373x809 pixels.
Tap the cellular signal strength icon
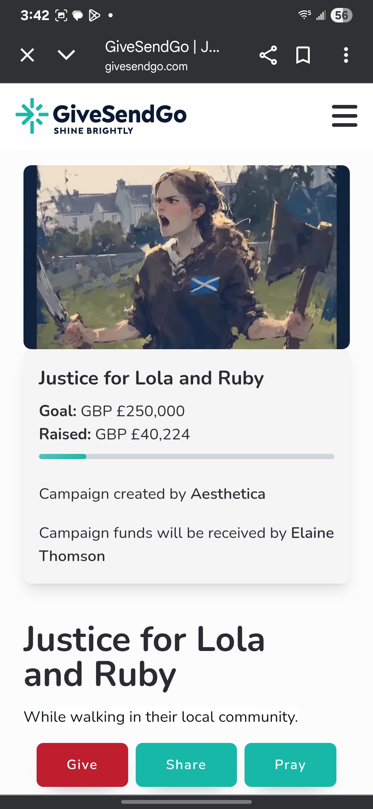point(321,15)
